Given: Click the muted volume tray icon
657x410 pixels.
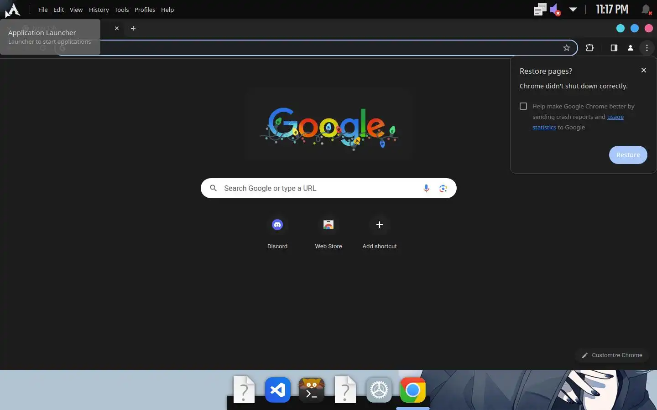Looking at the screenshot, I should tap(555, 10).
